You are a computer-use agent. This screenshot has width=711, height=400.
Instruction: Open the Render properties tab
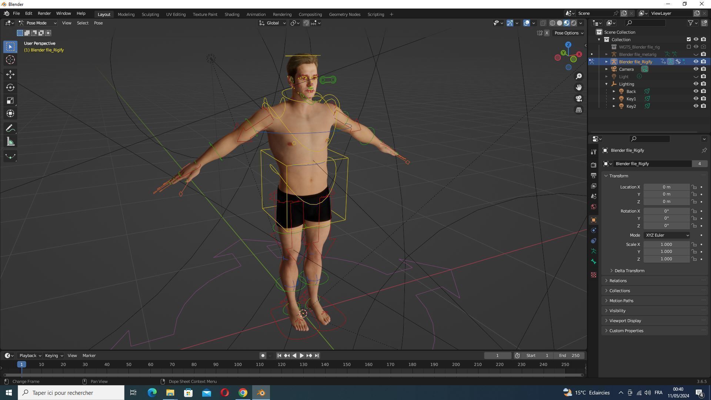click(x=594, y=165)
